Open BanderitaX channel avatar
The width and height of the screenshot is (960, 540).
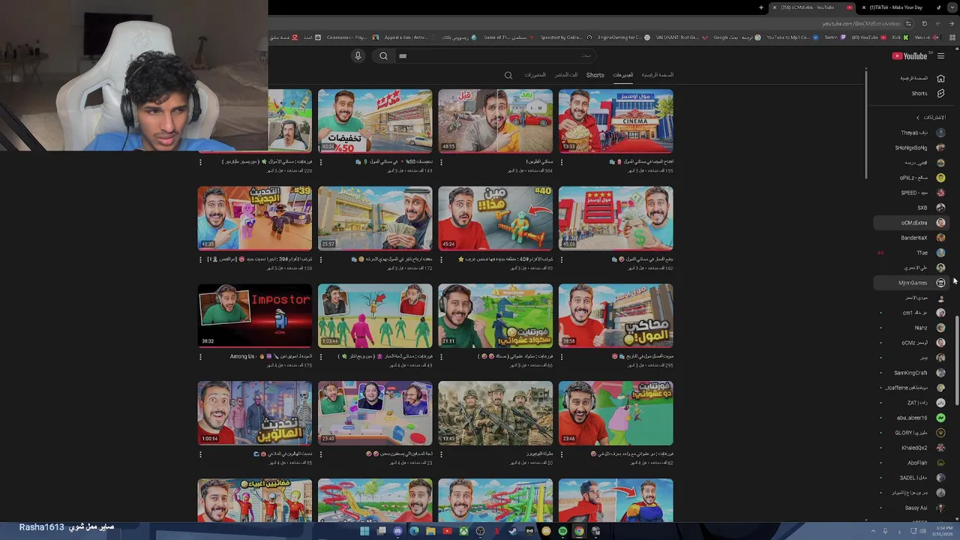(940, 238)
